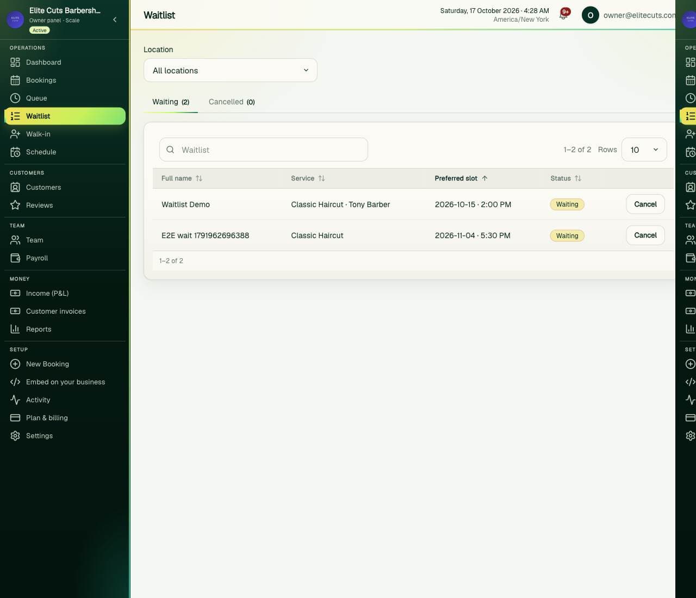Image resolution: width=696 pixels, height=598 pixels.
Task: Sort table by Service column
Action: coord(308,178)
